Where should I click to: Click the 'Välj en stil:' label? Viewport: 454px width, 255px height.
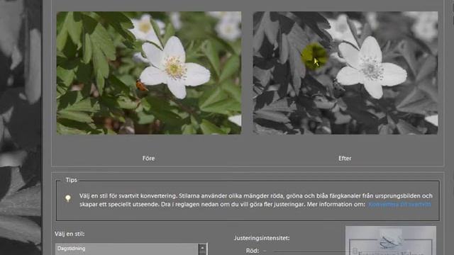[70, 234]
